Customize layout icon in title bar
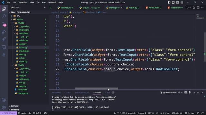The height and width of the screenshot is (115, 206). pos(182,3)
